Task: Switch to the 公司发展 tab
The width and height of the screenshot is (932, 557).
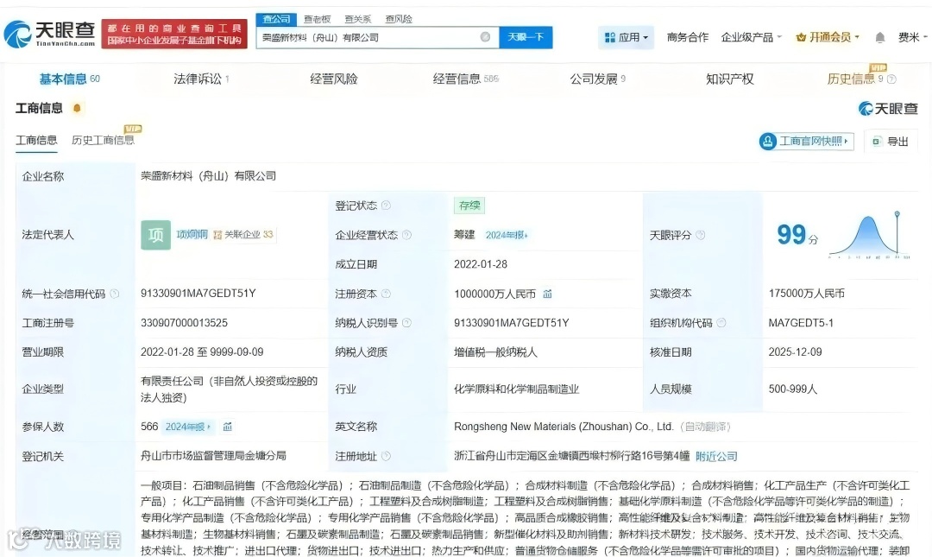Action: pyautogui.click(x=597, y=79)
